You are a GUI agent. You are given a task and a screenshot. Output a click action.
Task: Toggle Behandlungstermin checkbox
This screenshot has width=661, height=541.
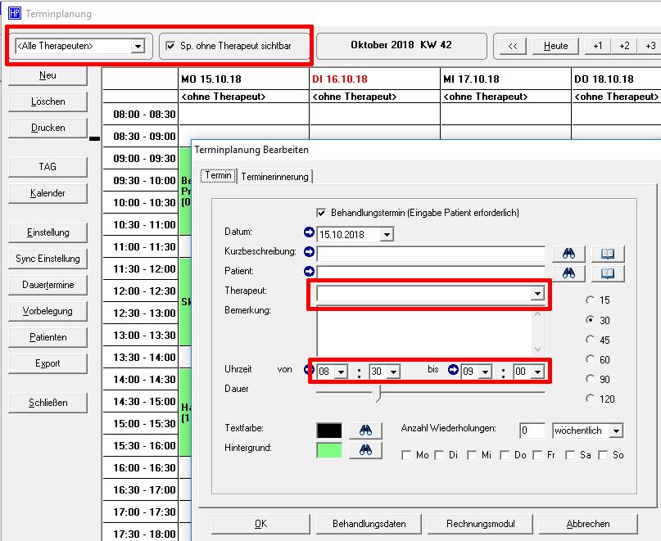point(321,213)
